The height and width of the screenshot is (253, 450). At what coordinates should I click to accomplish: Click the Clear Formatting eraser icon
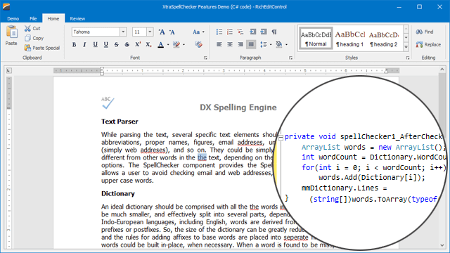coord(198,44)
